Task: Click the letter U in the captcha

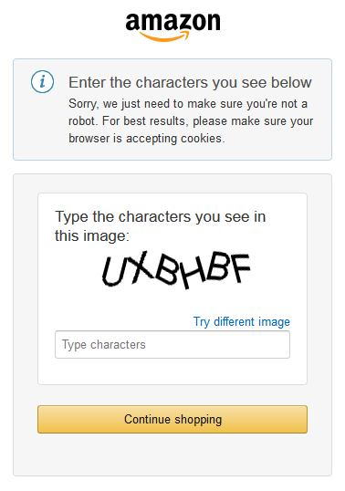Action: [114, 271]
